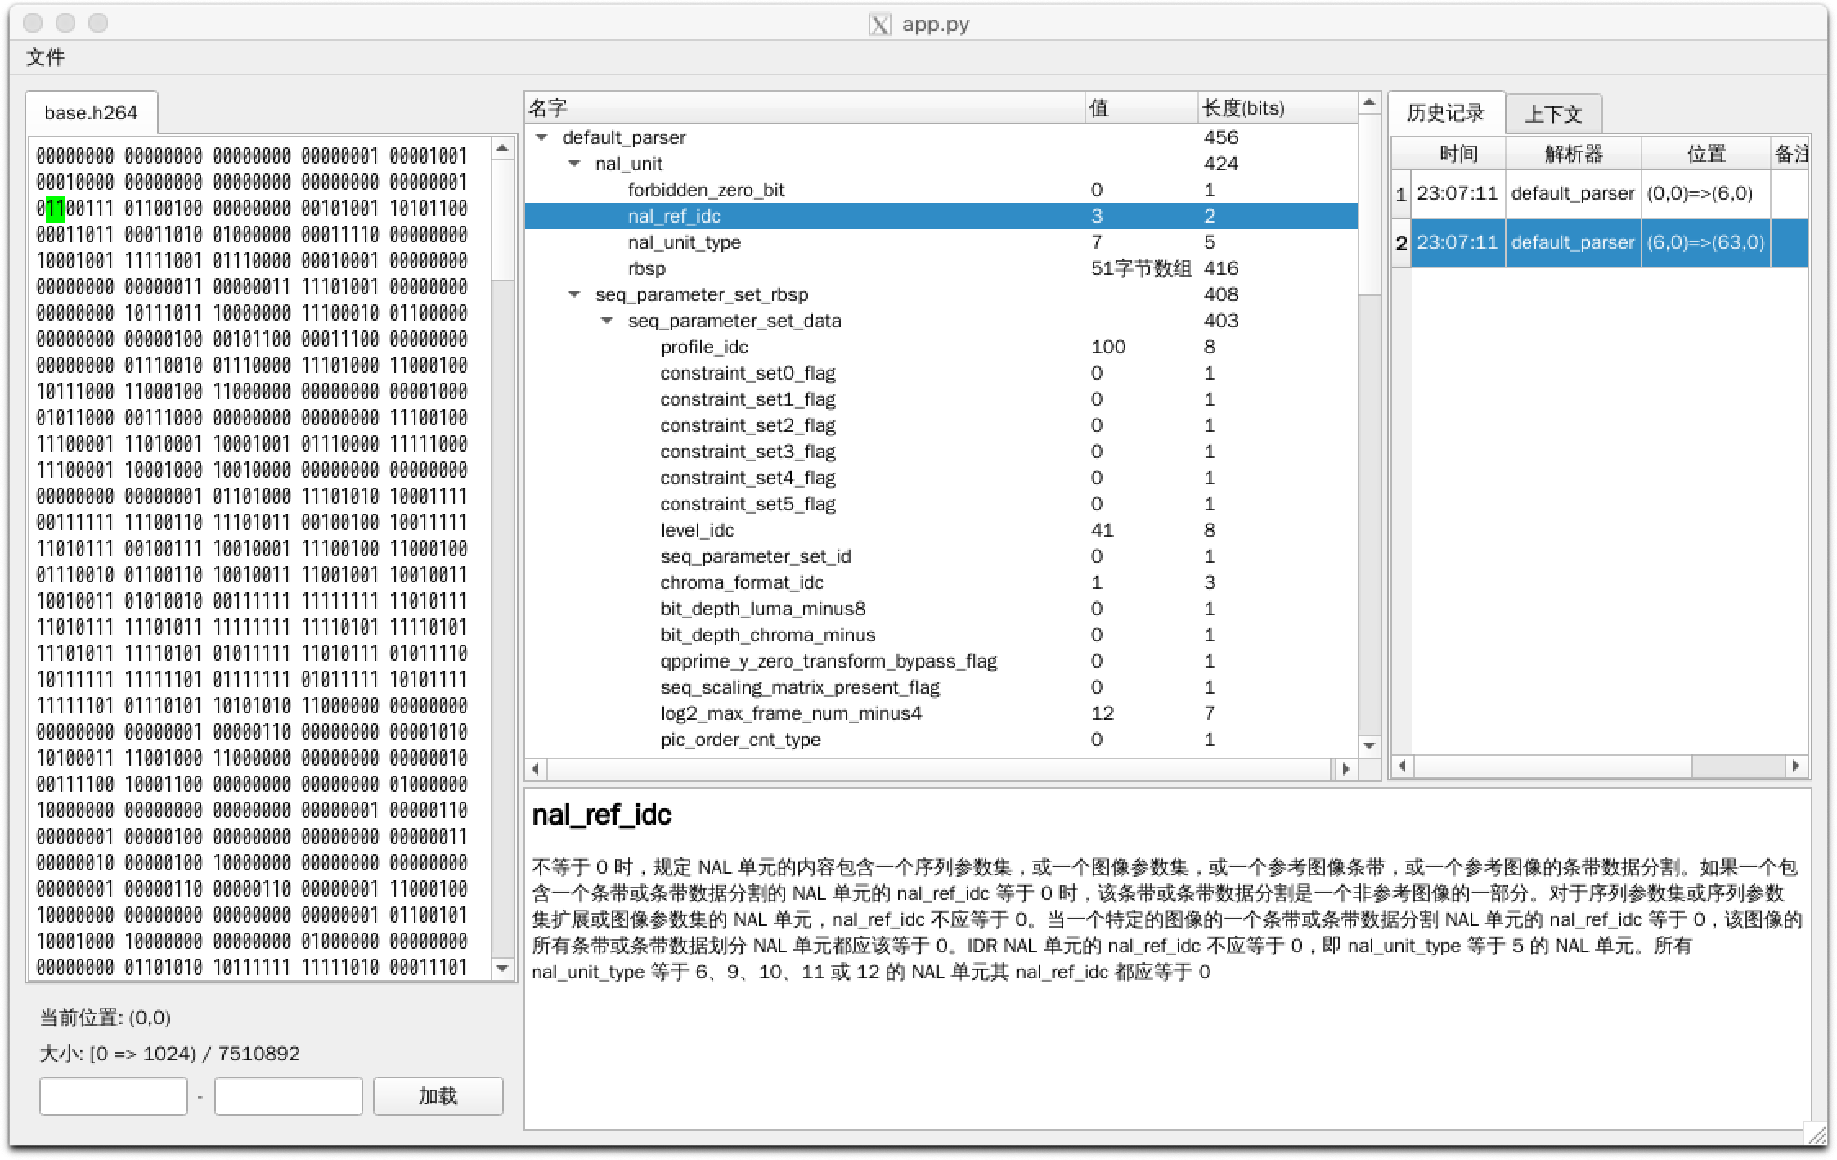Collapse the seq_parameter_set_data node
Viewport: 1837px width, 1160px height.
click(x=607, y=321)
